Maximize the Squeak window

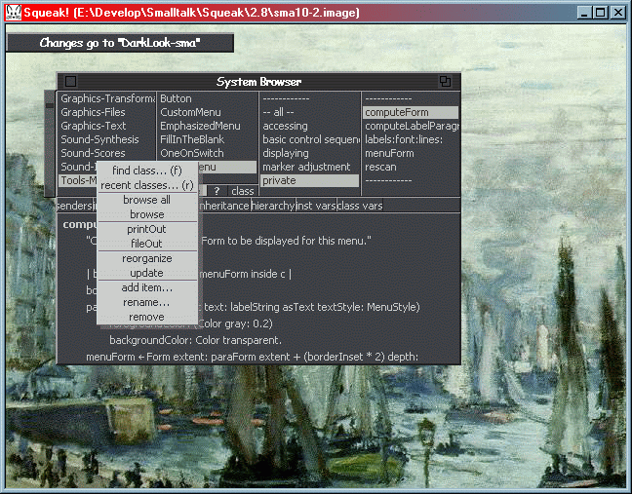point(600,13)
